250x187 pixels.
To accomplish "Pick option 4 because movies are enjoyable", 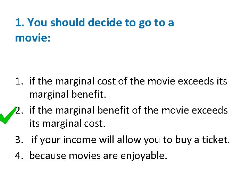I will [x=98, y=155].
